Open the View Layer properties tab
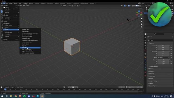Image resolution: width=174 pixels, height=98 pixels. (x=145, y=45)
